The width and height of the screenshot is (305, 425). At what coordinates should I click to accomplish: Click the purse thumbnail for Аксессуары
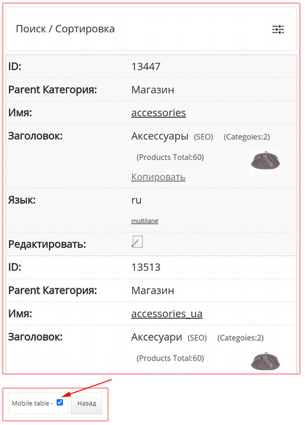(x=265, y=161)
